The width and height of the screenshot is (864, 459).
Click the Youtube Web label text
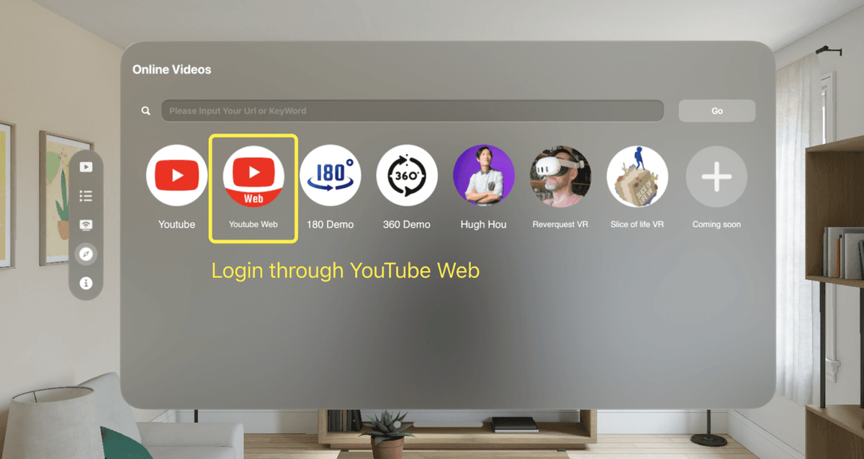[253, 224]
